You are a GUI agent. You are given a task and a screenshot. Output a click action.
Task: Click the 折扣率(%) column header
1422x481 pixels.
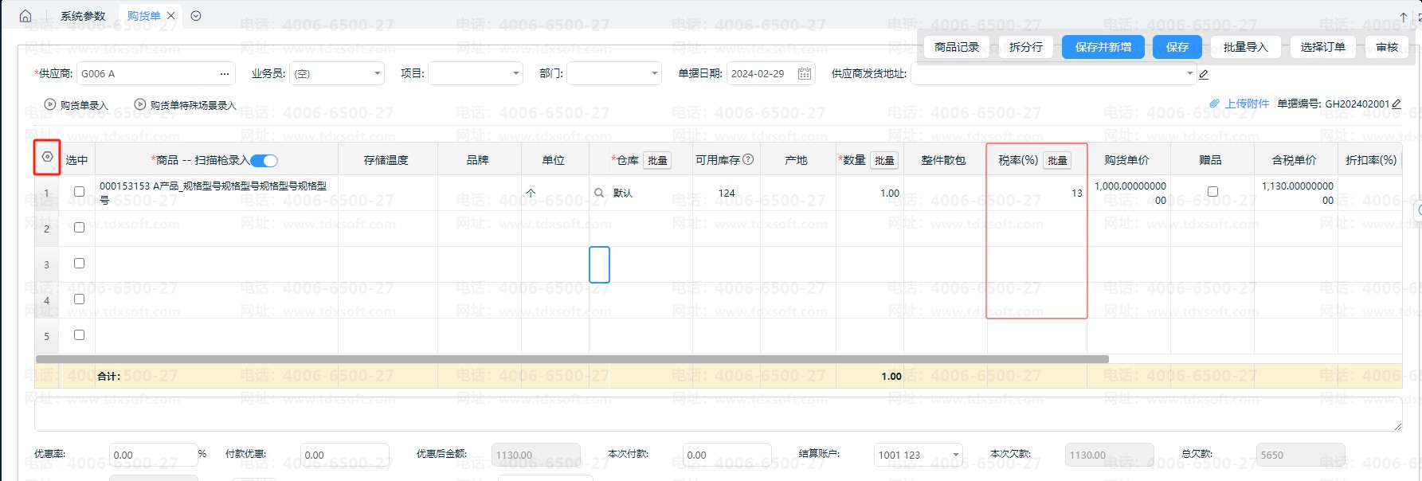point(1371,160)
